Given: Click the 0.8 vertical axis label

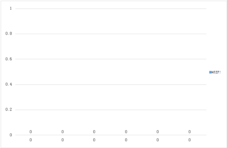Looking at the screenshot, I should [9, 34].
